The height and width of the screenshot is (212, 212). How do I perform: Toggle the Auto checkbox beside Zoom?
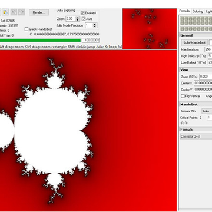[84, 19]
